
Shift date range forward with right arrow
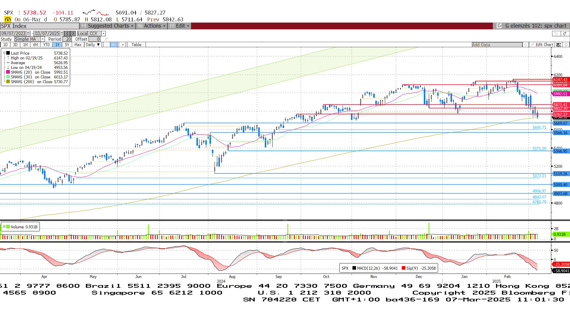tap(73, 34)
